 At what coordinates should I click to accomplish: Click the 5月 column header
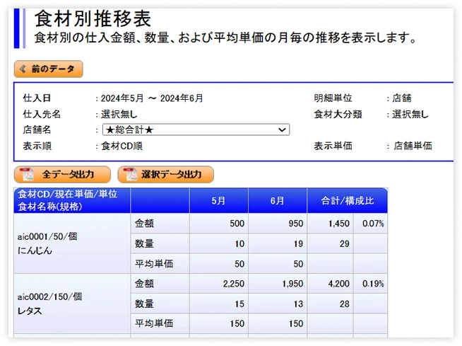point(218,200)
